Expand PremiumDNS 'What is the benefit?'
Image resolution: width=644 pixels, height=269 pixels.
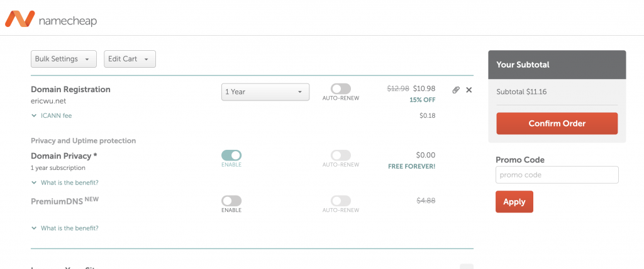[65, 228]
